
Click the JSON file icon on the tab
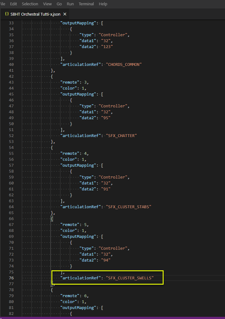click(7, 14)
